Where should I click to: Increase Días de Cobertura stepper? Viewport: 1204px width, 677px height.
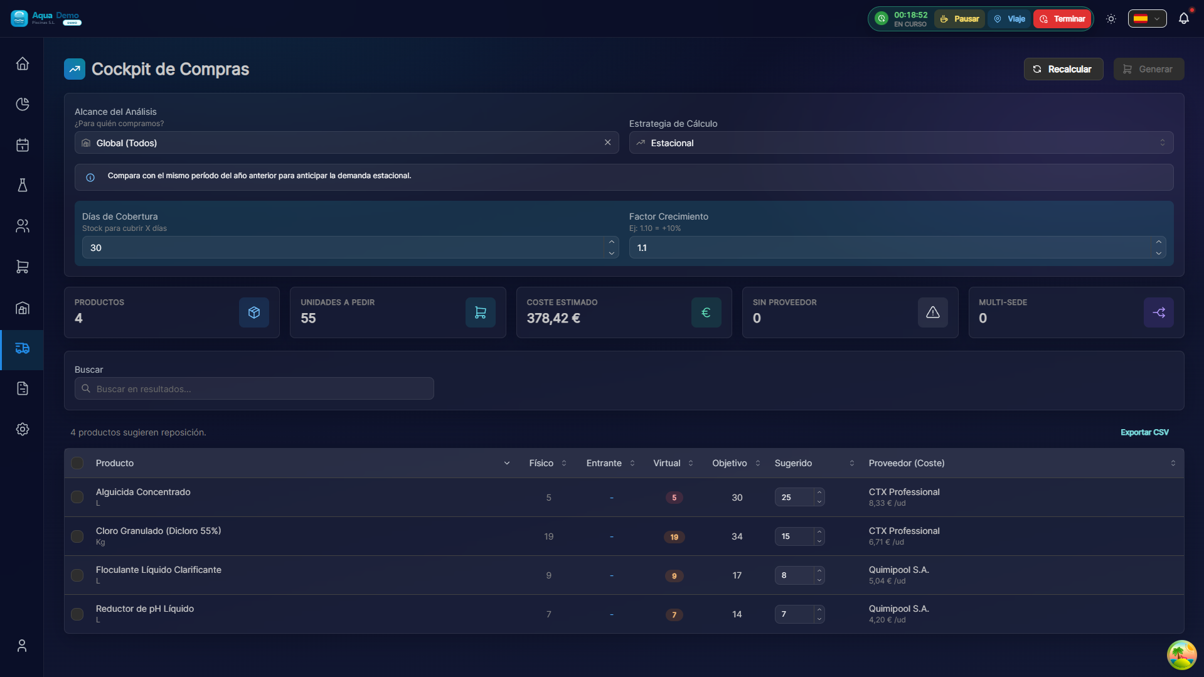pos(612,242)
